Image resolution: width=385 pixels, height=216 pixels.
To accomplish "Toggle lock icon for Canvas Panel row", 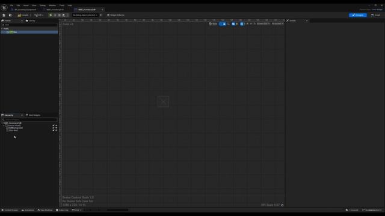I will tap(54, 125).
